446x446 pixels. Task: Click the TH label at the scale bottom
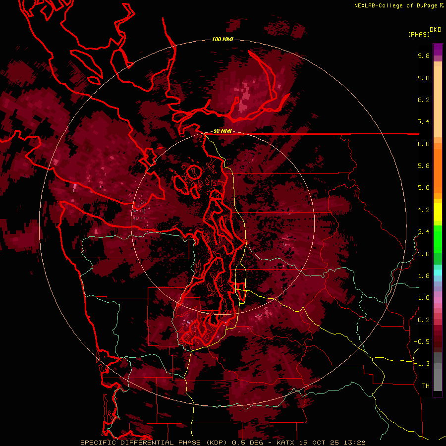click(426, 386)
